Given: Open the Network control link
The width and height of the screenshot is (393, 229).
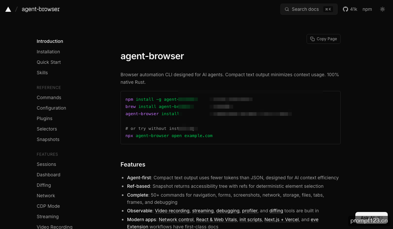Looking at the screenshot, I should [x=176, y=220].
